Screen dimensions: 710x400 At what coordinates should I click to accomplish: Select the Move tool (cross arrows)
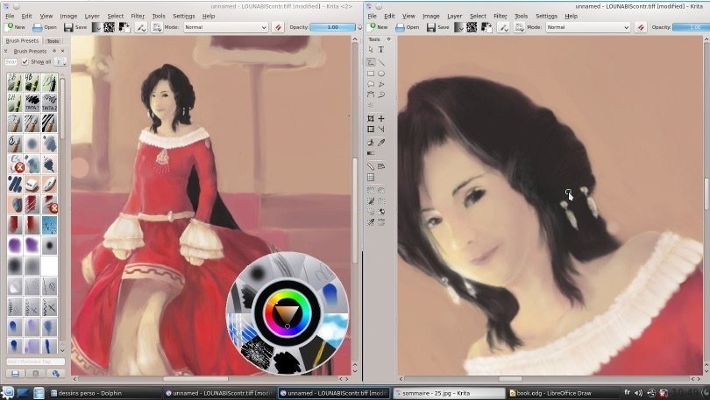tap(381, 118)
